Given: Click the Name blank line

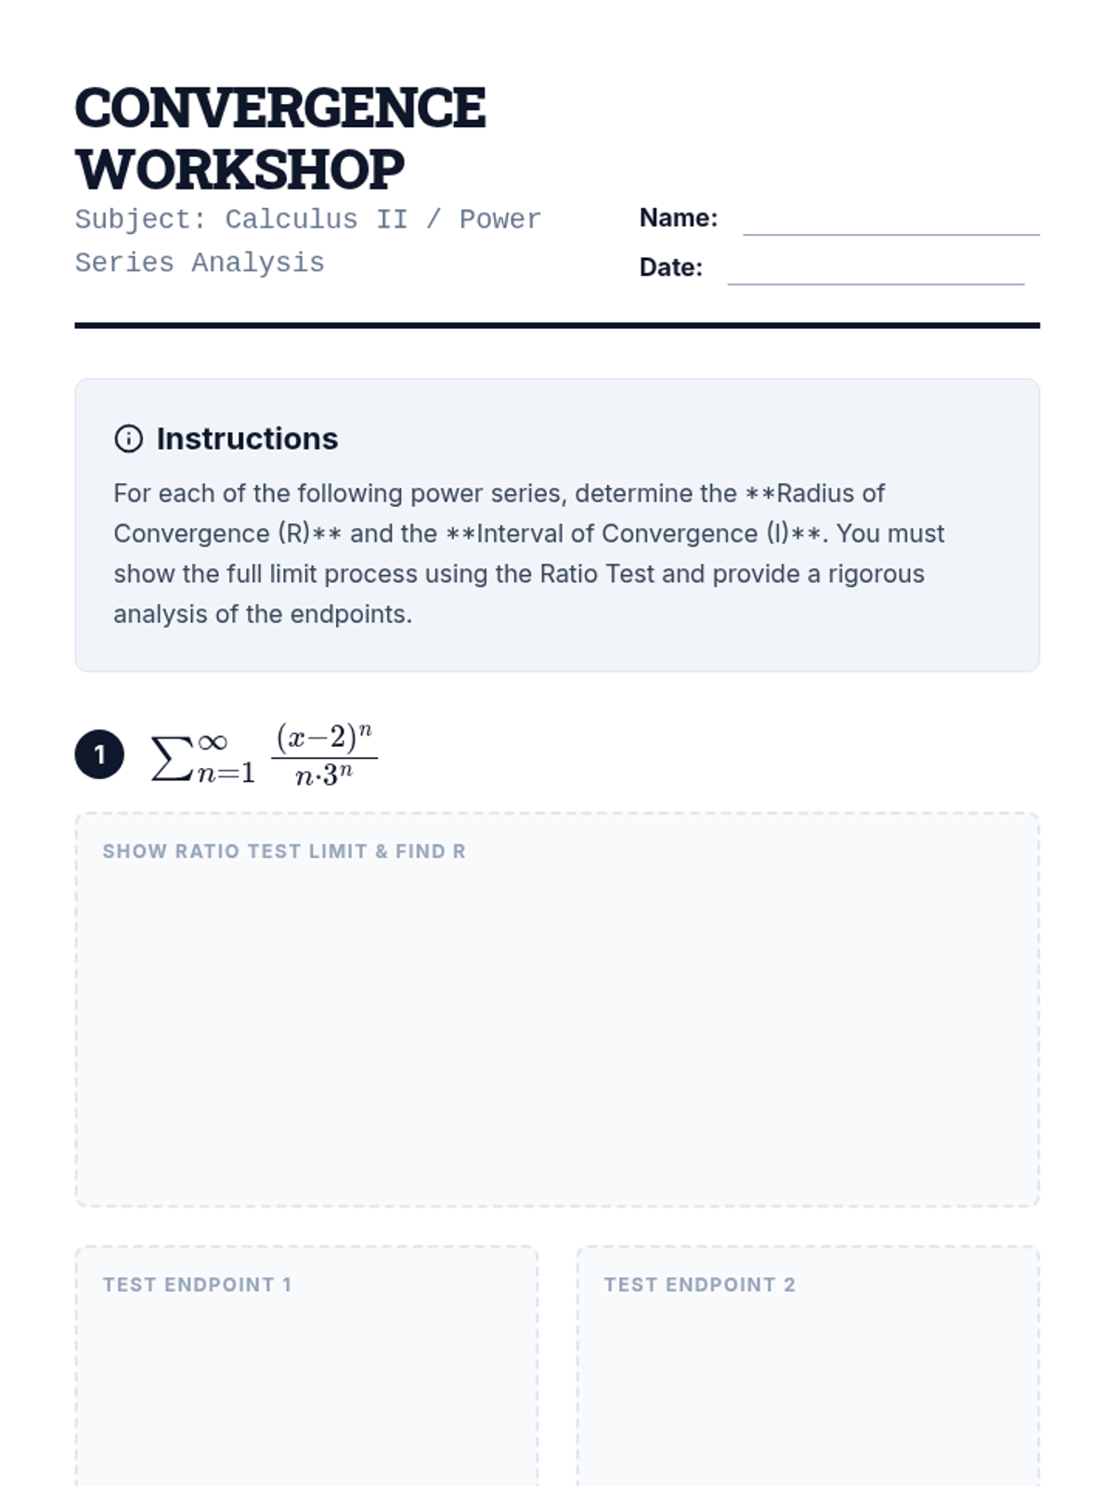Looking at the screenshot, I should tap(890, 223).
